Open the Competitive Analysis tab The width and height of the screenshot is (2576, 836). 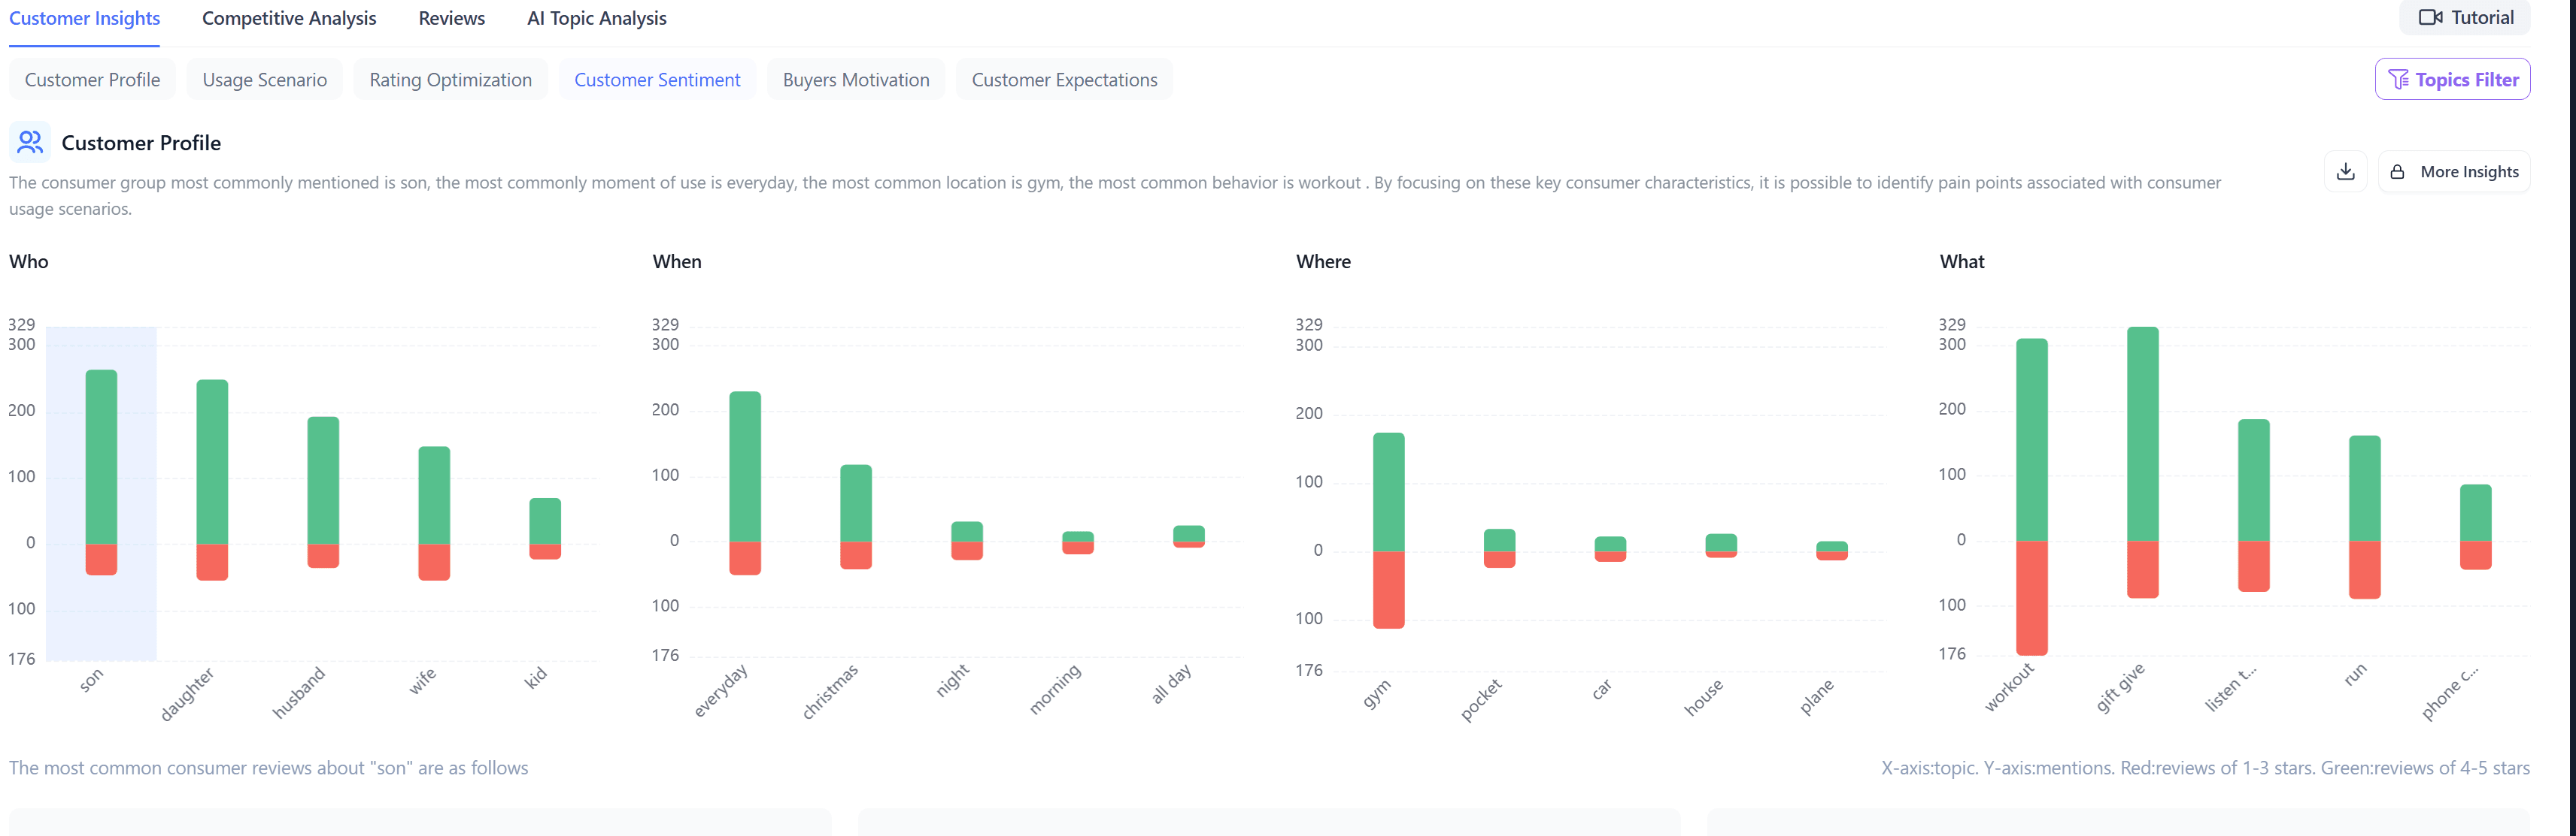pos(289,18)
